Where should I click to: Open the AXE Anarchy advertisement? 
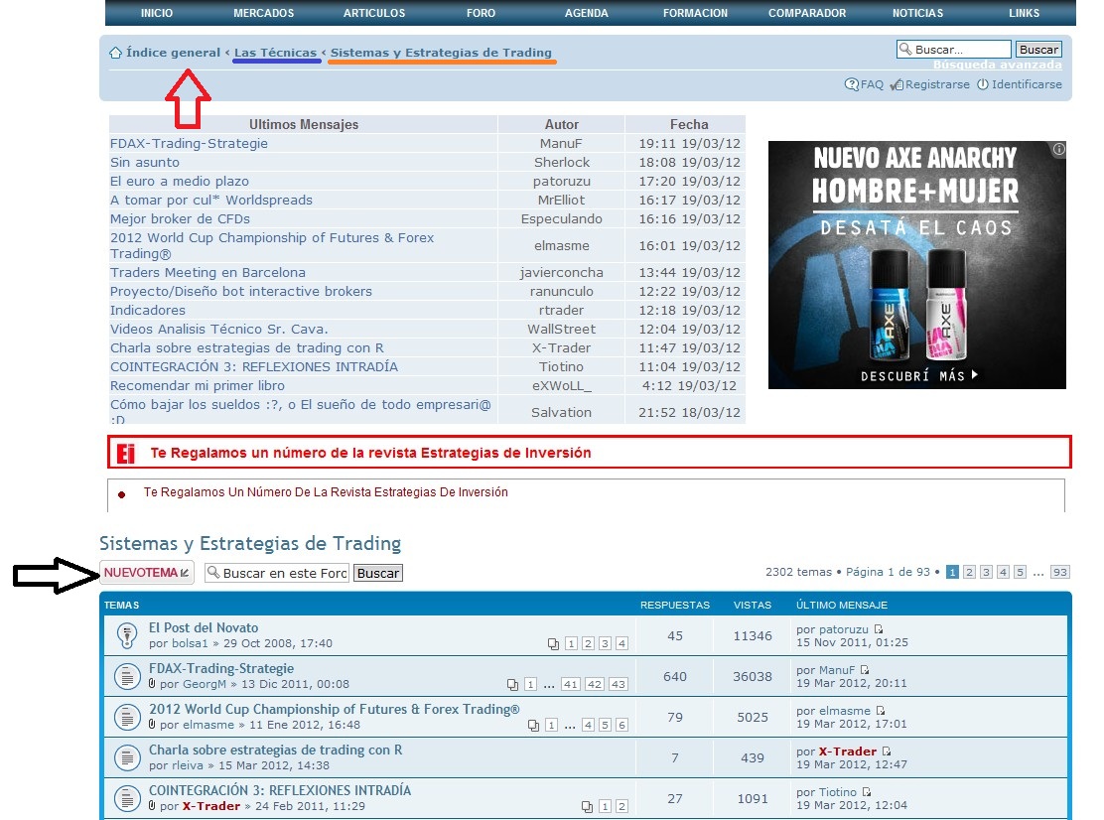coord(916,265)
